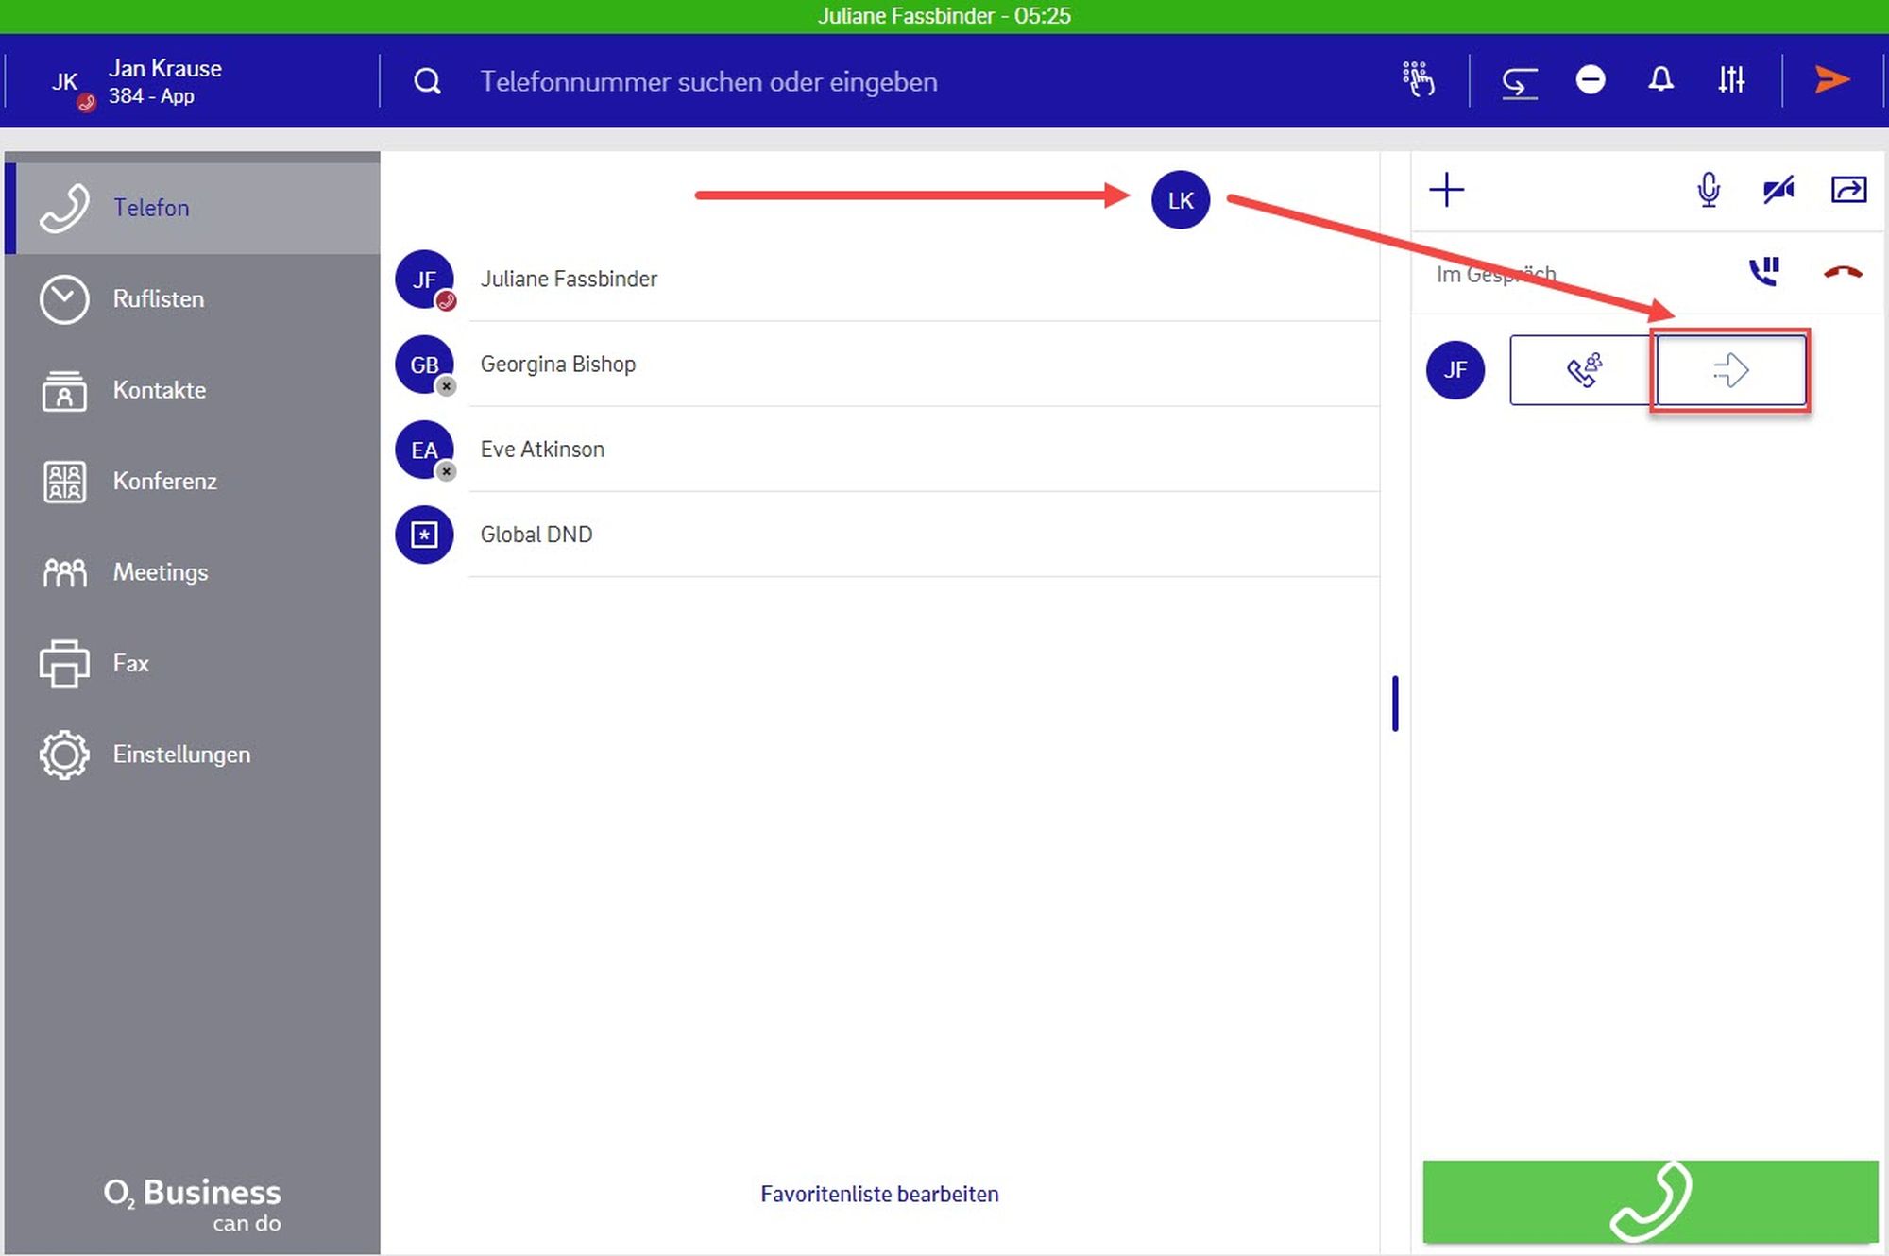The width and height of the screenshot is (1889, 1256).
Task: Open the Ruflisten menu item
Action: pos(158,299)
